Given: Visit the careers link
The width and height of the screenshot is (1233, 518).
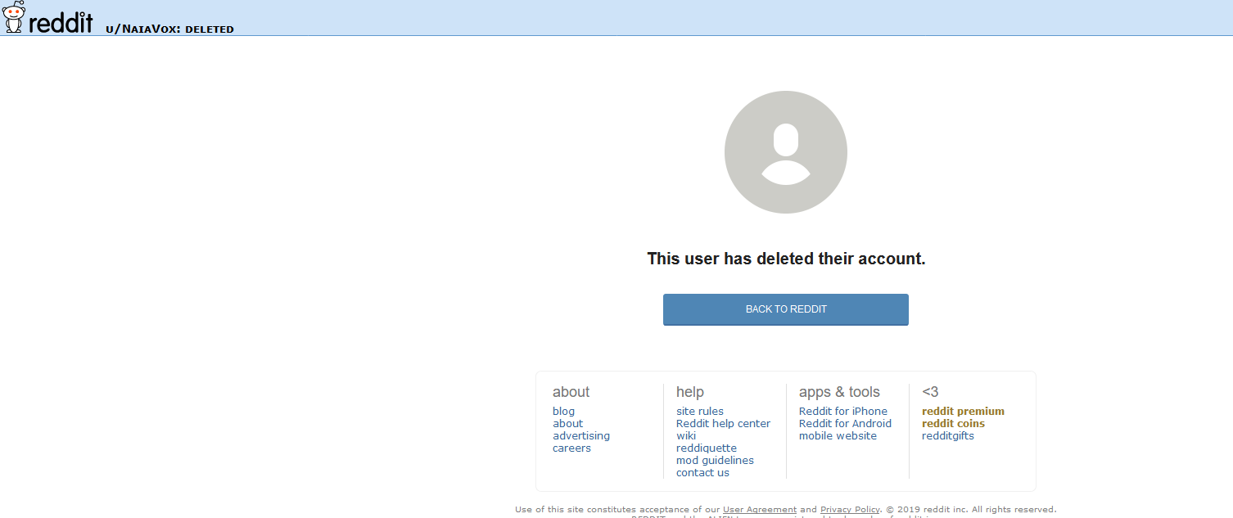Looking at the screenshot, I should click(x=571, y=448).
